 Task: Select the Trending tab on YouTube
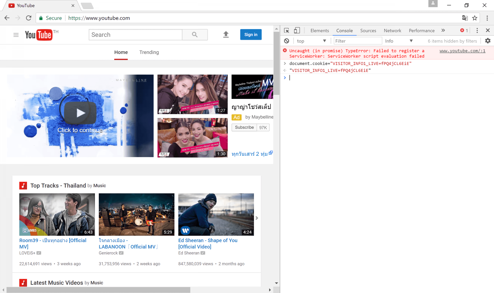point(149,52)
